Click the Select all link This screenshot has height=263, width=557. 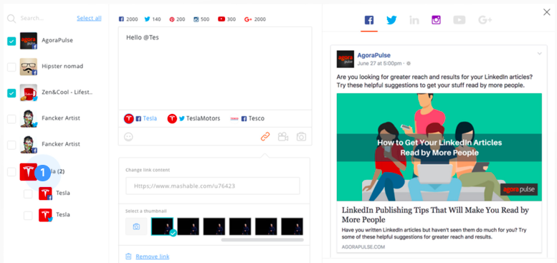click(89, 18)
